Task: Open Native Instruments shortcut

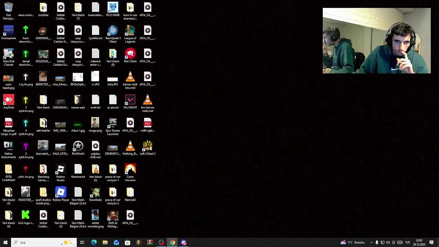Action: [x=9, y=150]
